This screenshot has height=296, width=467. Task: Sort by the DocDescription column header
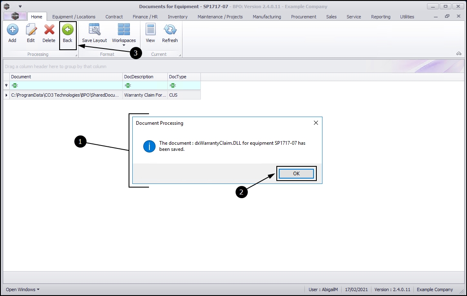pyautogui.click(x=145, y=77)
